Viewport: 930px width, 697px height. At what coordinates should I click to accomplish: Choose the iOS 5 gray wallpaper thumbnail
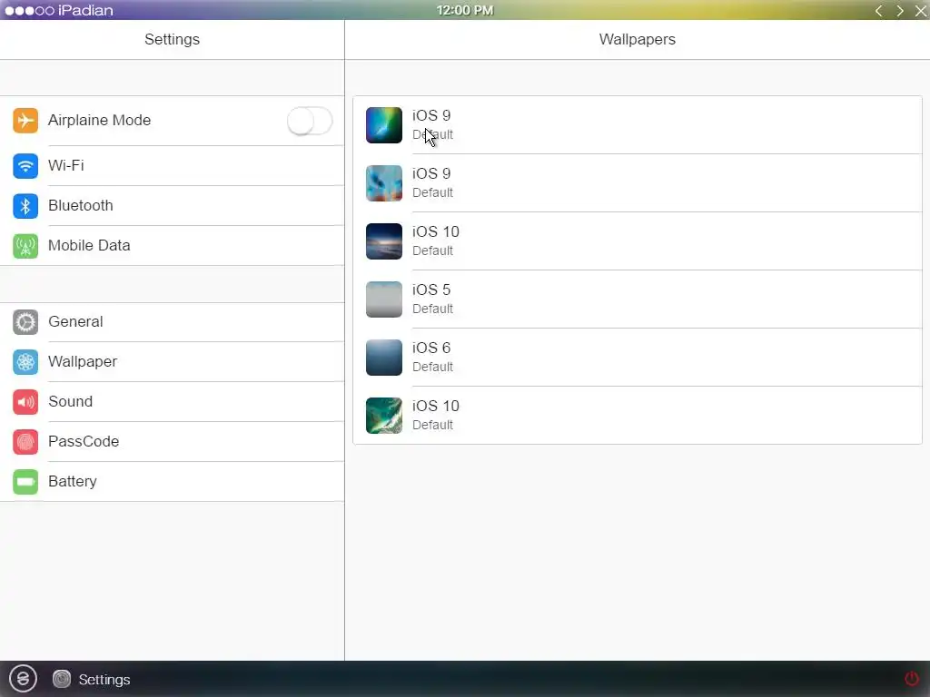(x=384, y=299)
